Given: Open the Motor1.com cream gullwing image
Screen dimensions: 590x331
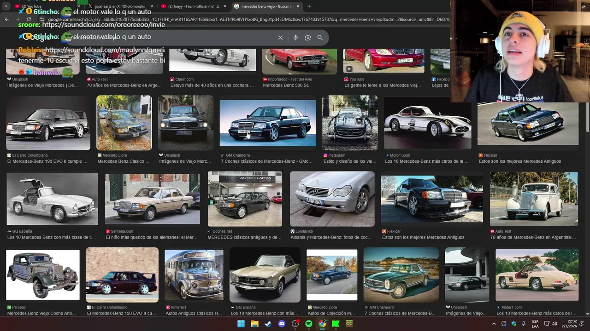Looking at the screenshot, I should click(x=537, y=275).
